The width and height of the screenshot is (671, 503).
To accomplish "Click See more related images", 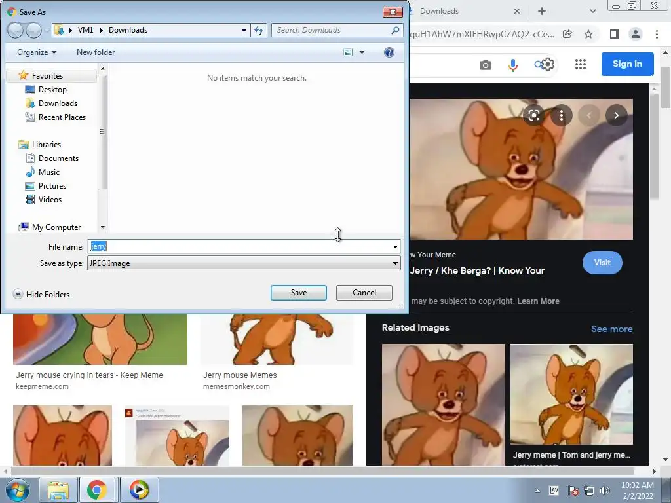I will [611, 329].
